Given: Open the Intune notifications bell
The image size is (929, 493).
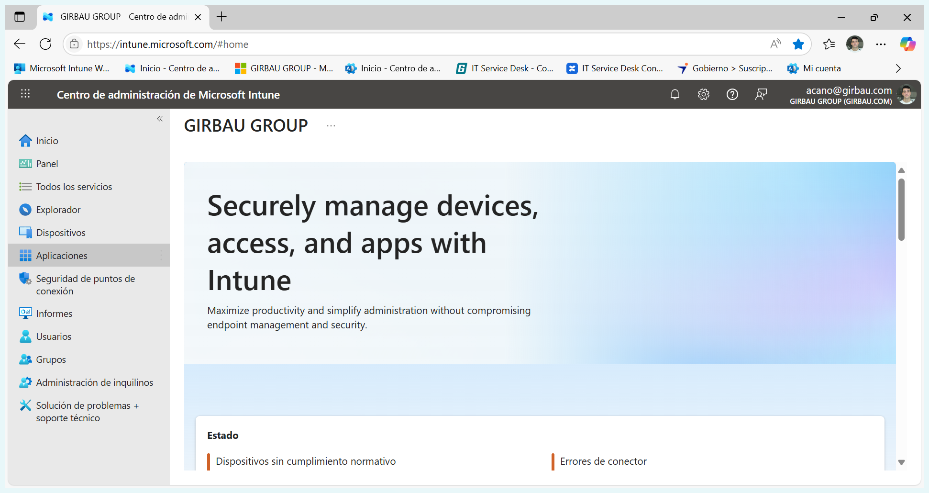Looking at the screenshot, I should [675, 94].
